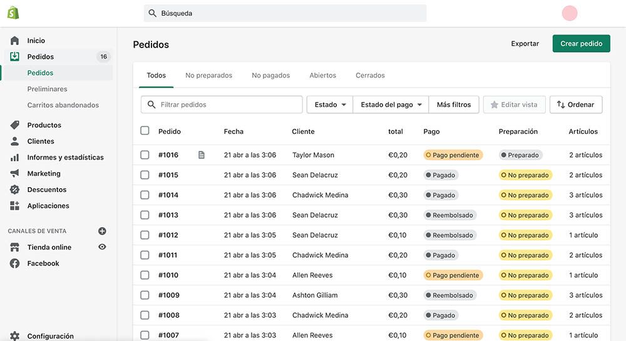626x341 pixels.
Task: Click the 16 badge next to Pedidos
Action: point(103,57)
